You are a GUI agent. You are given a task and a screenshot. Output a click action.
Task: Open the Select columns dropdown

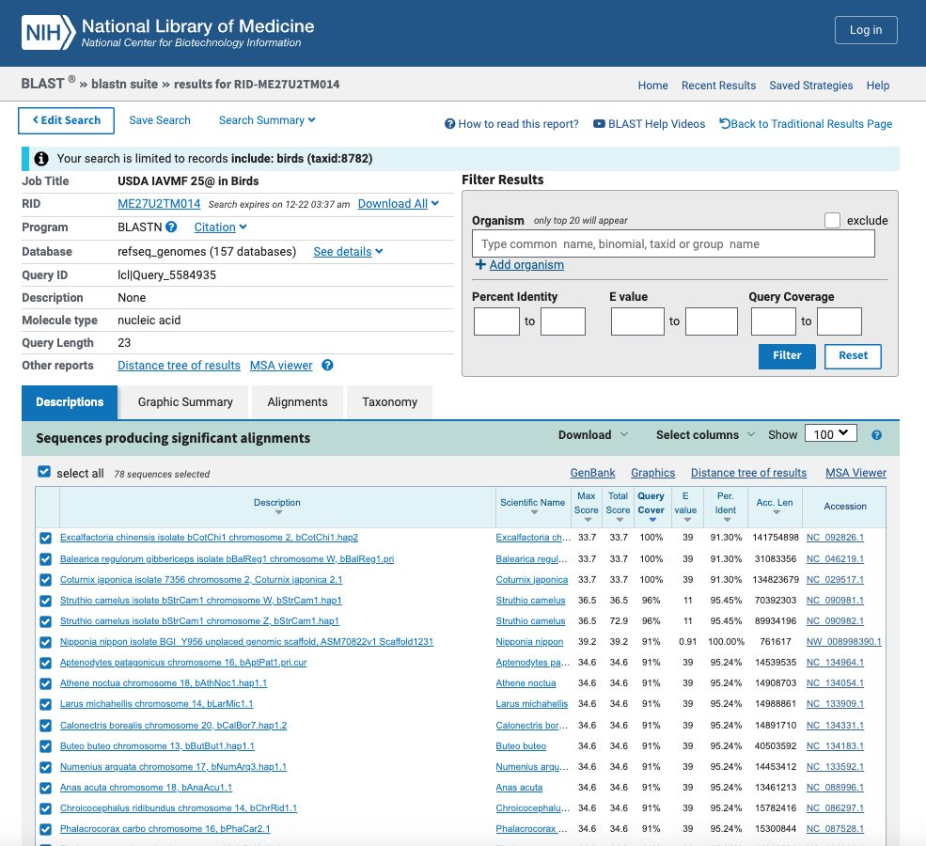705,435
